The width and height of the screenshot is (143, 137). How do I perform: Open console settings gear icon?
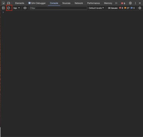[x=140, y=8]
